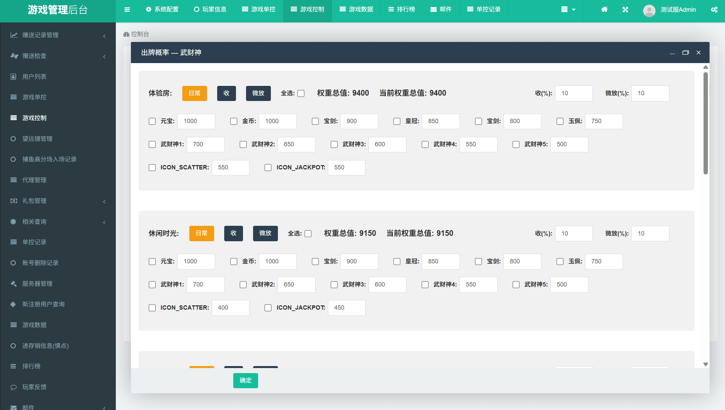
Task: Click the 邮件 envelope icon in sidebar
Action: click(13, 407)
